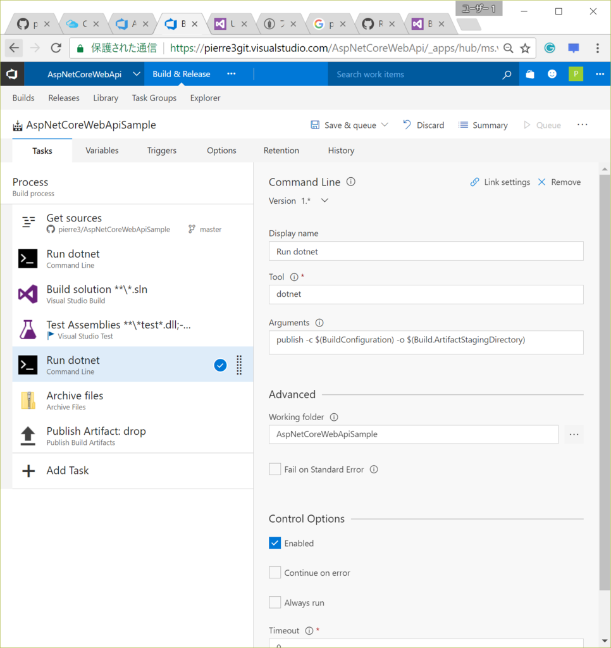Click the Display name input field
Image resolution: width=611 pixels, height=648 pixels.
[426, 251]
